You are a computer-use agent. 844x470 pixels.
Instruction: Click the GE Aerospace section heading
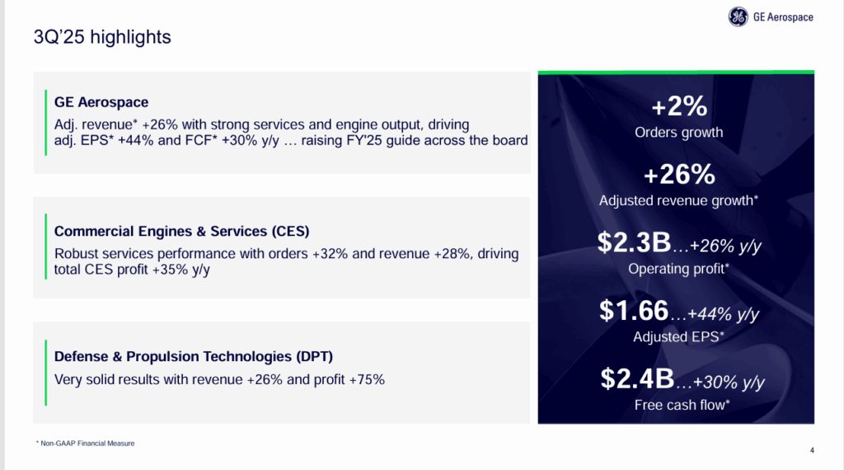(x=101, y=102)
